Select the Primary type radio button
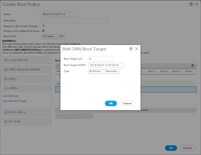The image size is (201, 155). [91, 71]
